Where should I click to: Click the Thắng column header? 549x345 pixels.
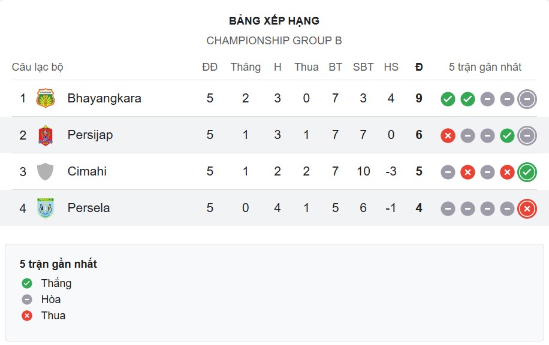(245, 67)
